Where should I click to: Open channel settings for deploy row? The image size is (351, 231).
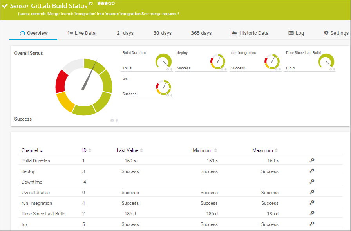tap(312, 171)
